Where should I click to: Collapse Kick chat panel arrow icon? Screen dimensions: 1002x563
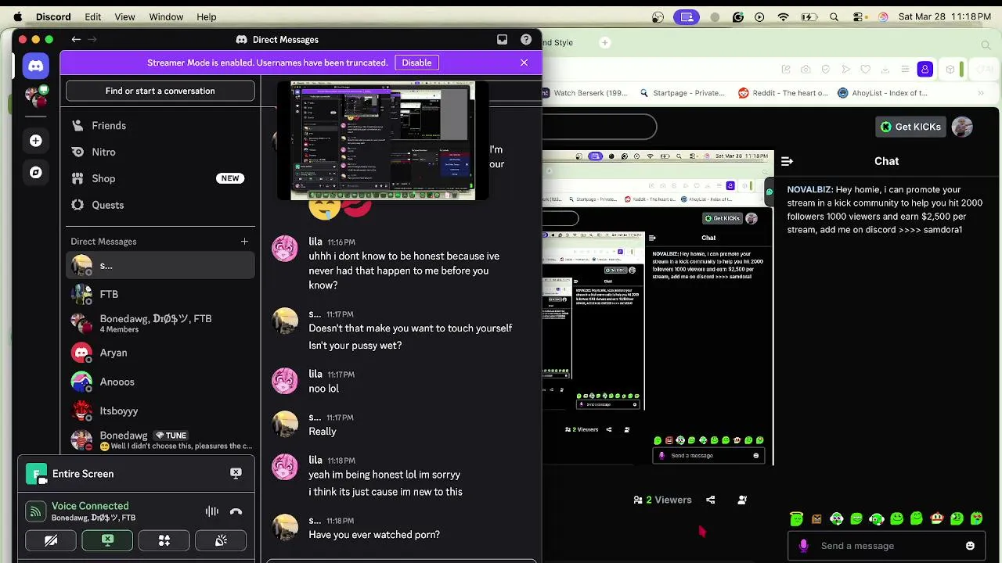click(x=787, y=161)
